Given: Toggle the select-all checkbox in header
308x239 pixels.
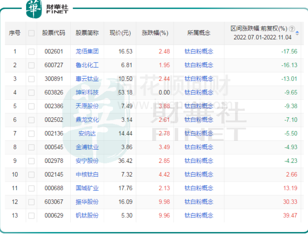Looking at the screenshot, I should [x=31, y=33].
